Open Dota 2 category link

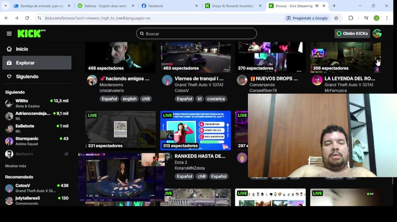(181, 162)
